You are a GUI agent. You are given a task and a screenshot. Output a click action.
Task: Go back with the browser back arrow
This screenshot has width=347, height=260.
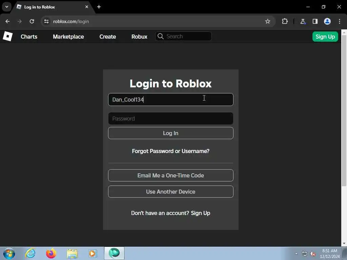[7, 21]
